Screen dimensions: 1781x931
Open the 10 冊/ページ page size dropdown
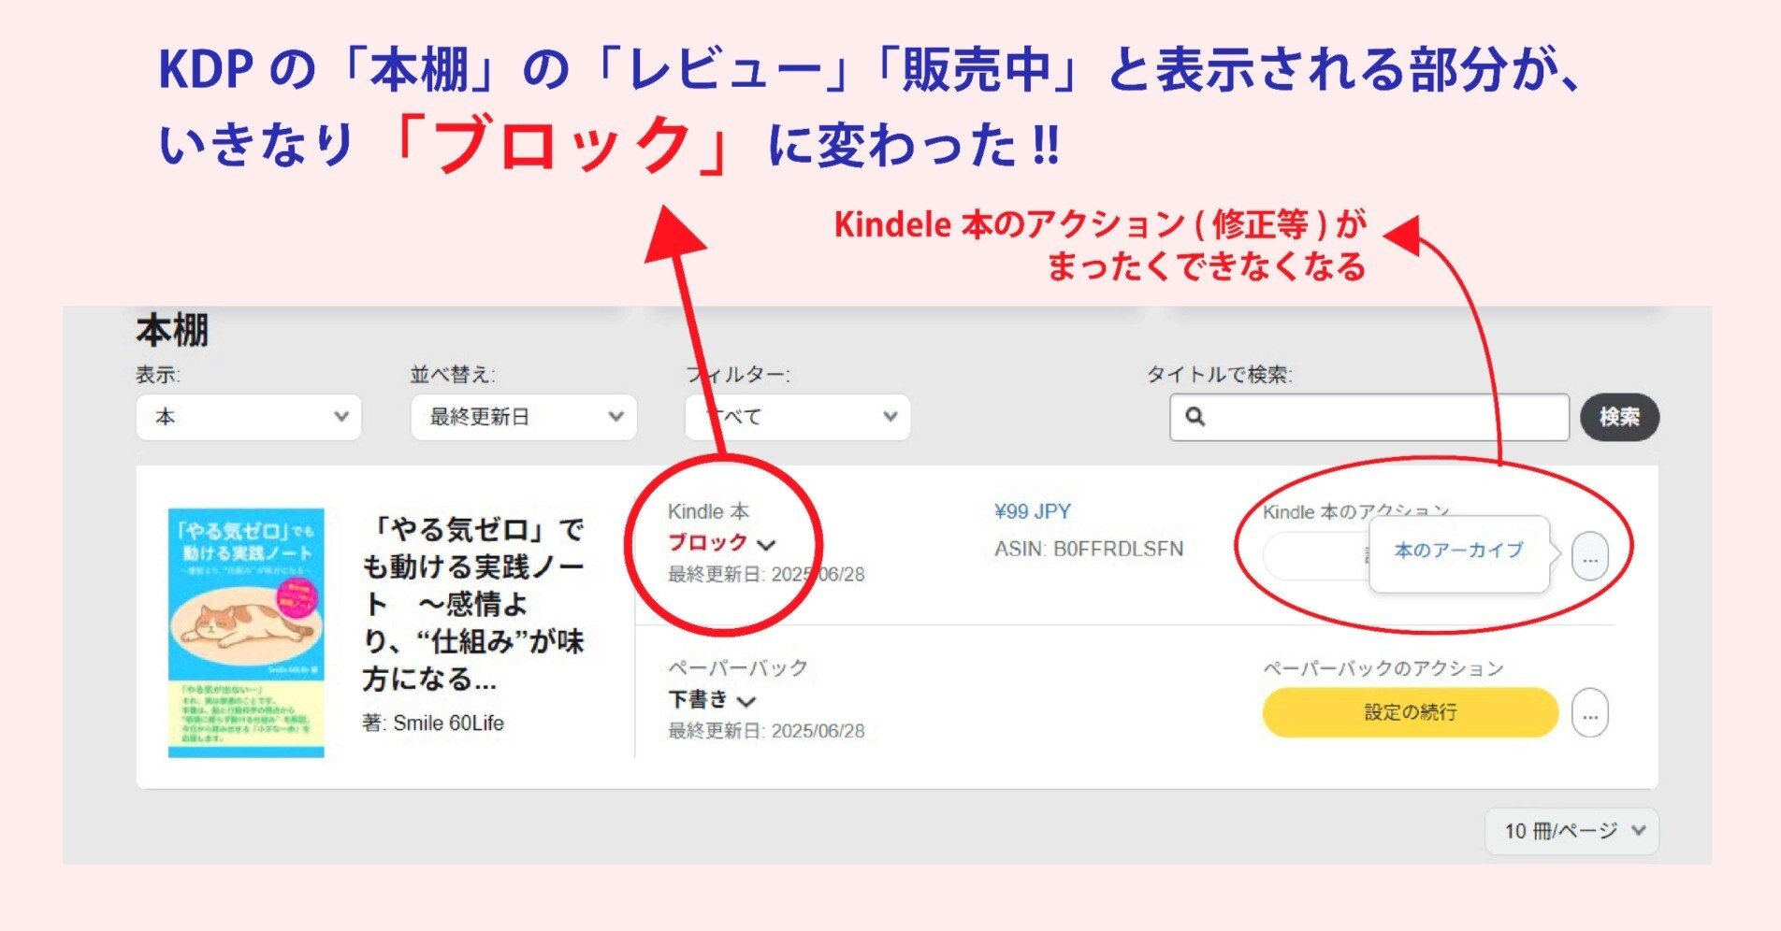coord(1572,831)
